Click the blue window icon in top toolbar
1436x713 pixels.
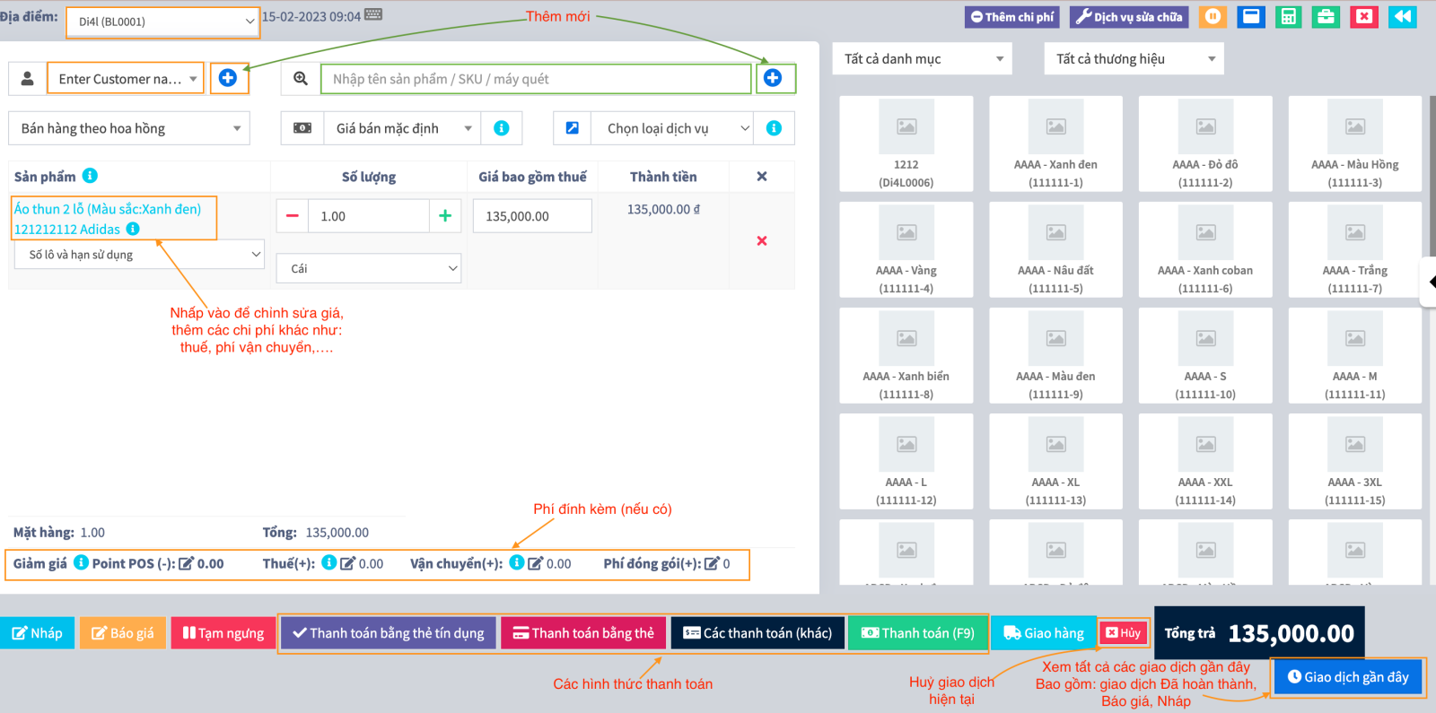pos(1251,17)
